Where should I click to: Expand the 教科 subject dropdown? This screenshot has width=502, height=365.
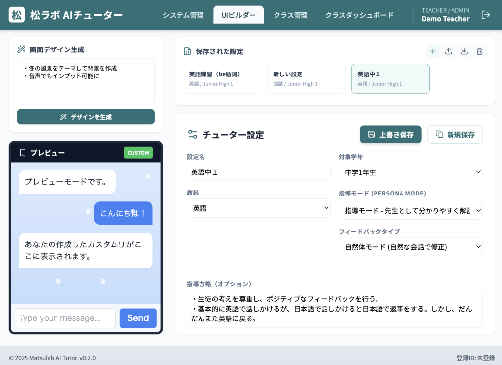coord(258,208)
